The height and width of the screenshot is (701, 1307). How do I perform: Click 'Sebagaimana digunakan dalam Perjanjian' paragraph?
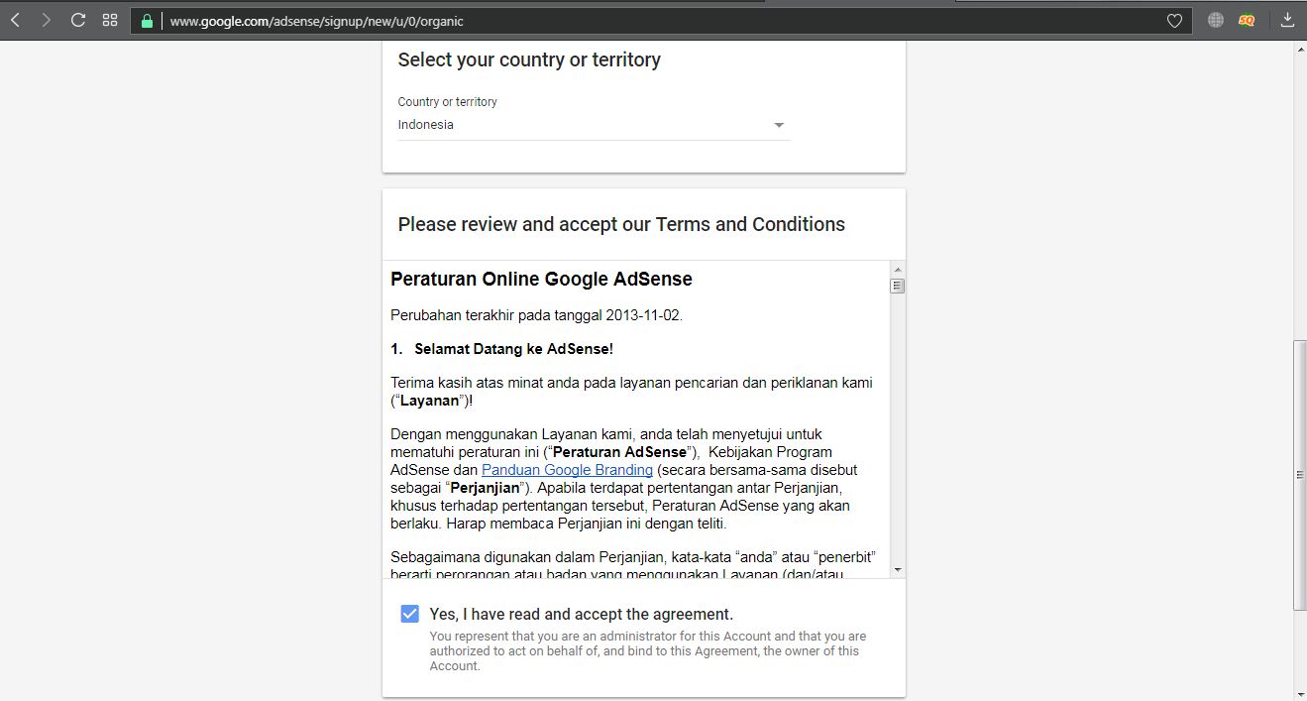click(633, 564)
